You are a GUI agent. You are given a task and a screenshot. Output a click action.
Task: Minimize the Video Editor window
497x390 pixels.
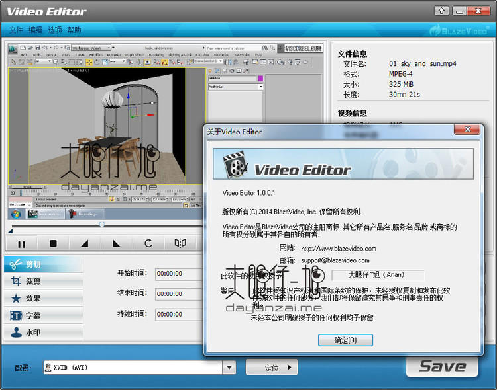(459, 11)
